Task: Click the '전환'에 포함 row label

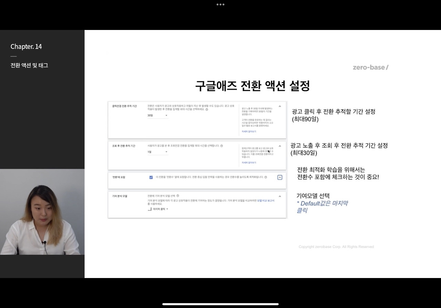Action: tap(119, 177)
